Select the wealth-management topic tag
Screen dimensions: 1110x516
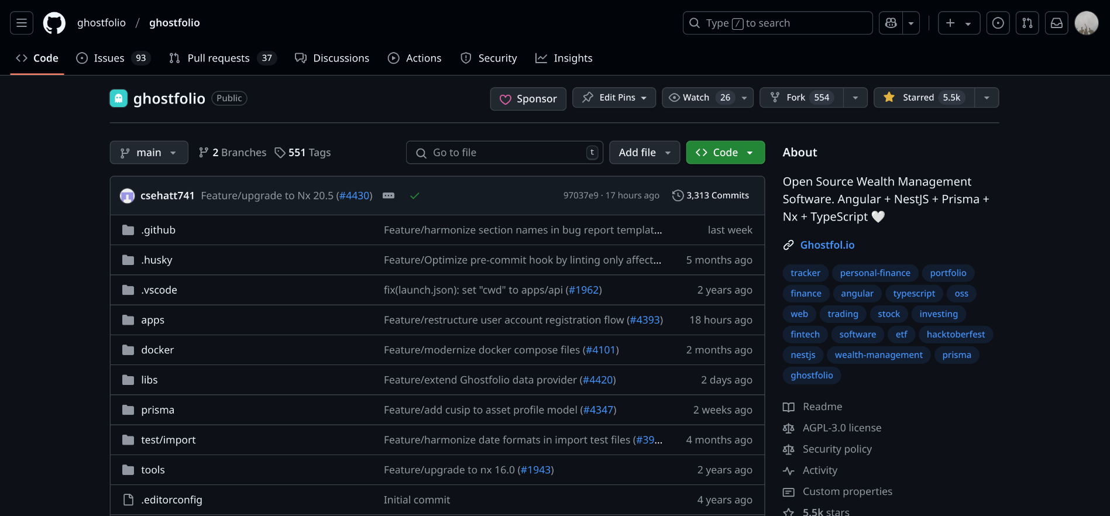pos(878,355)
